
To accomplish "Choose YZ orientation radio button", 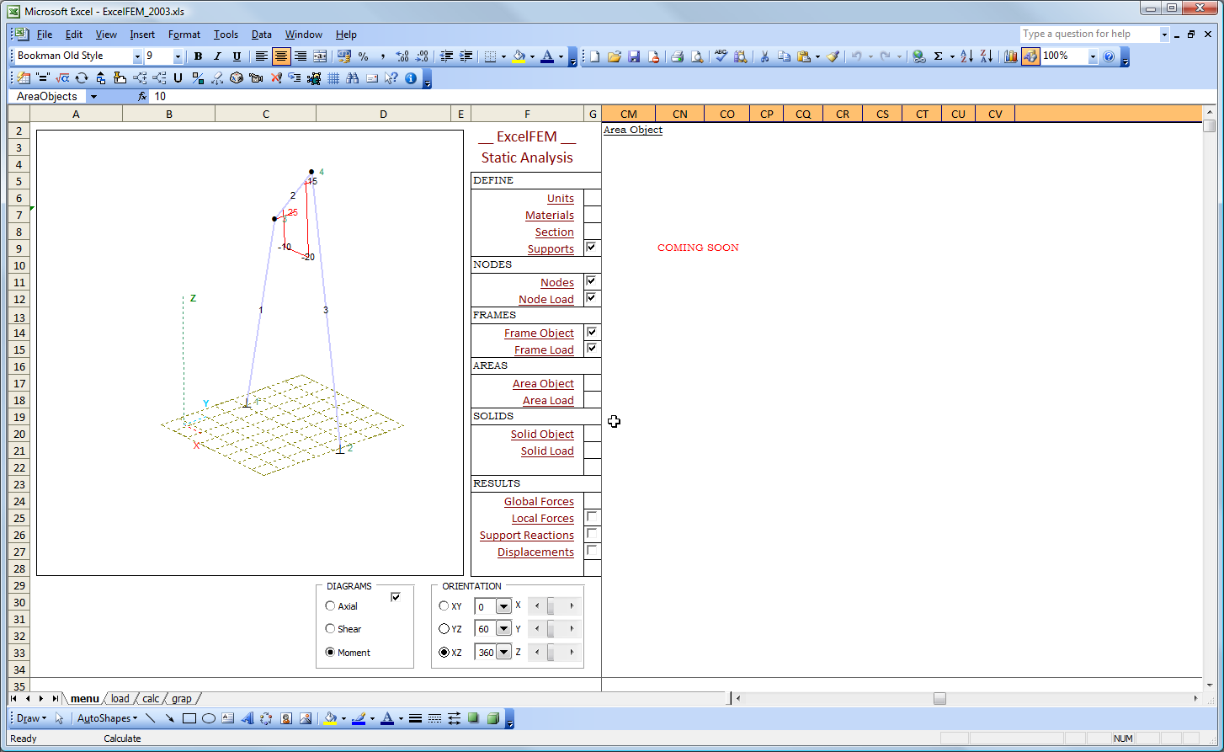I will pyautogui.click(x=444, y=629).
